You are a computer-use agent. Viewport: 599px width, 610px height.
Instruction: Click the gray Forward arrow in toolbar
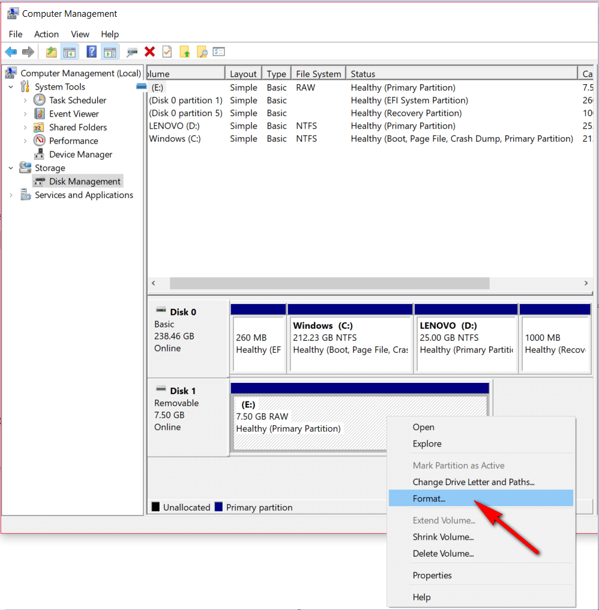click(x=28, y=52)
